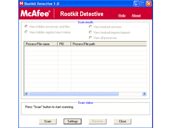
Task: Click the Rootkit Detective banner title
Action: [x=82, y=14]
